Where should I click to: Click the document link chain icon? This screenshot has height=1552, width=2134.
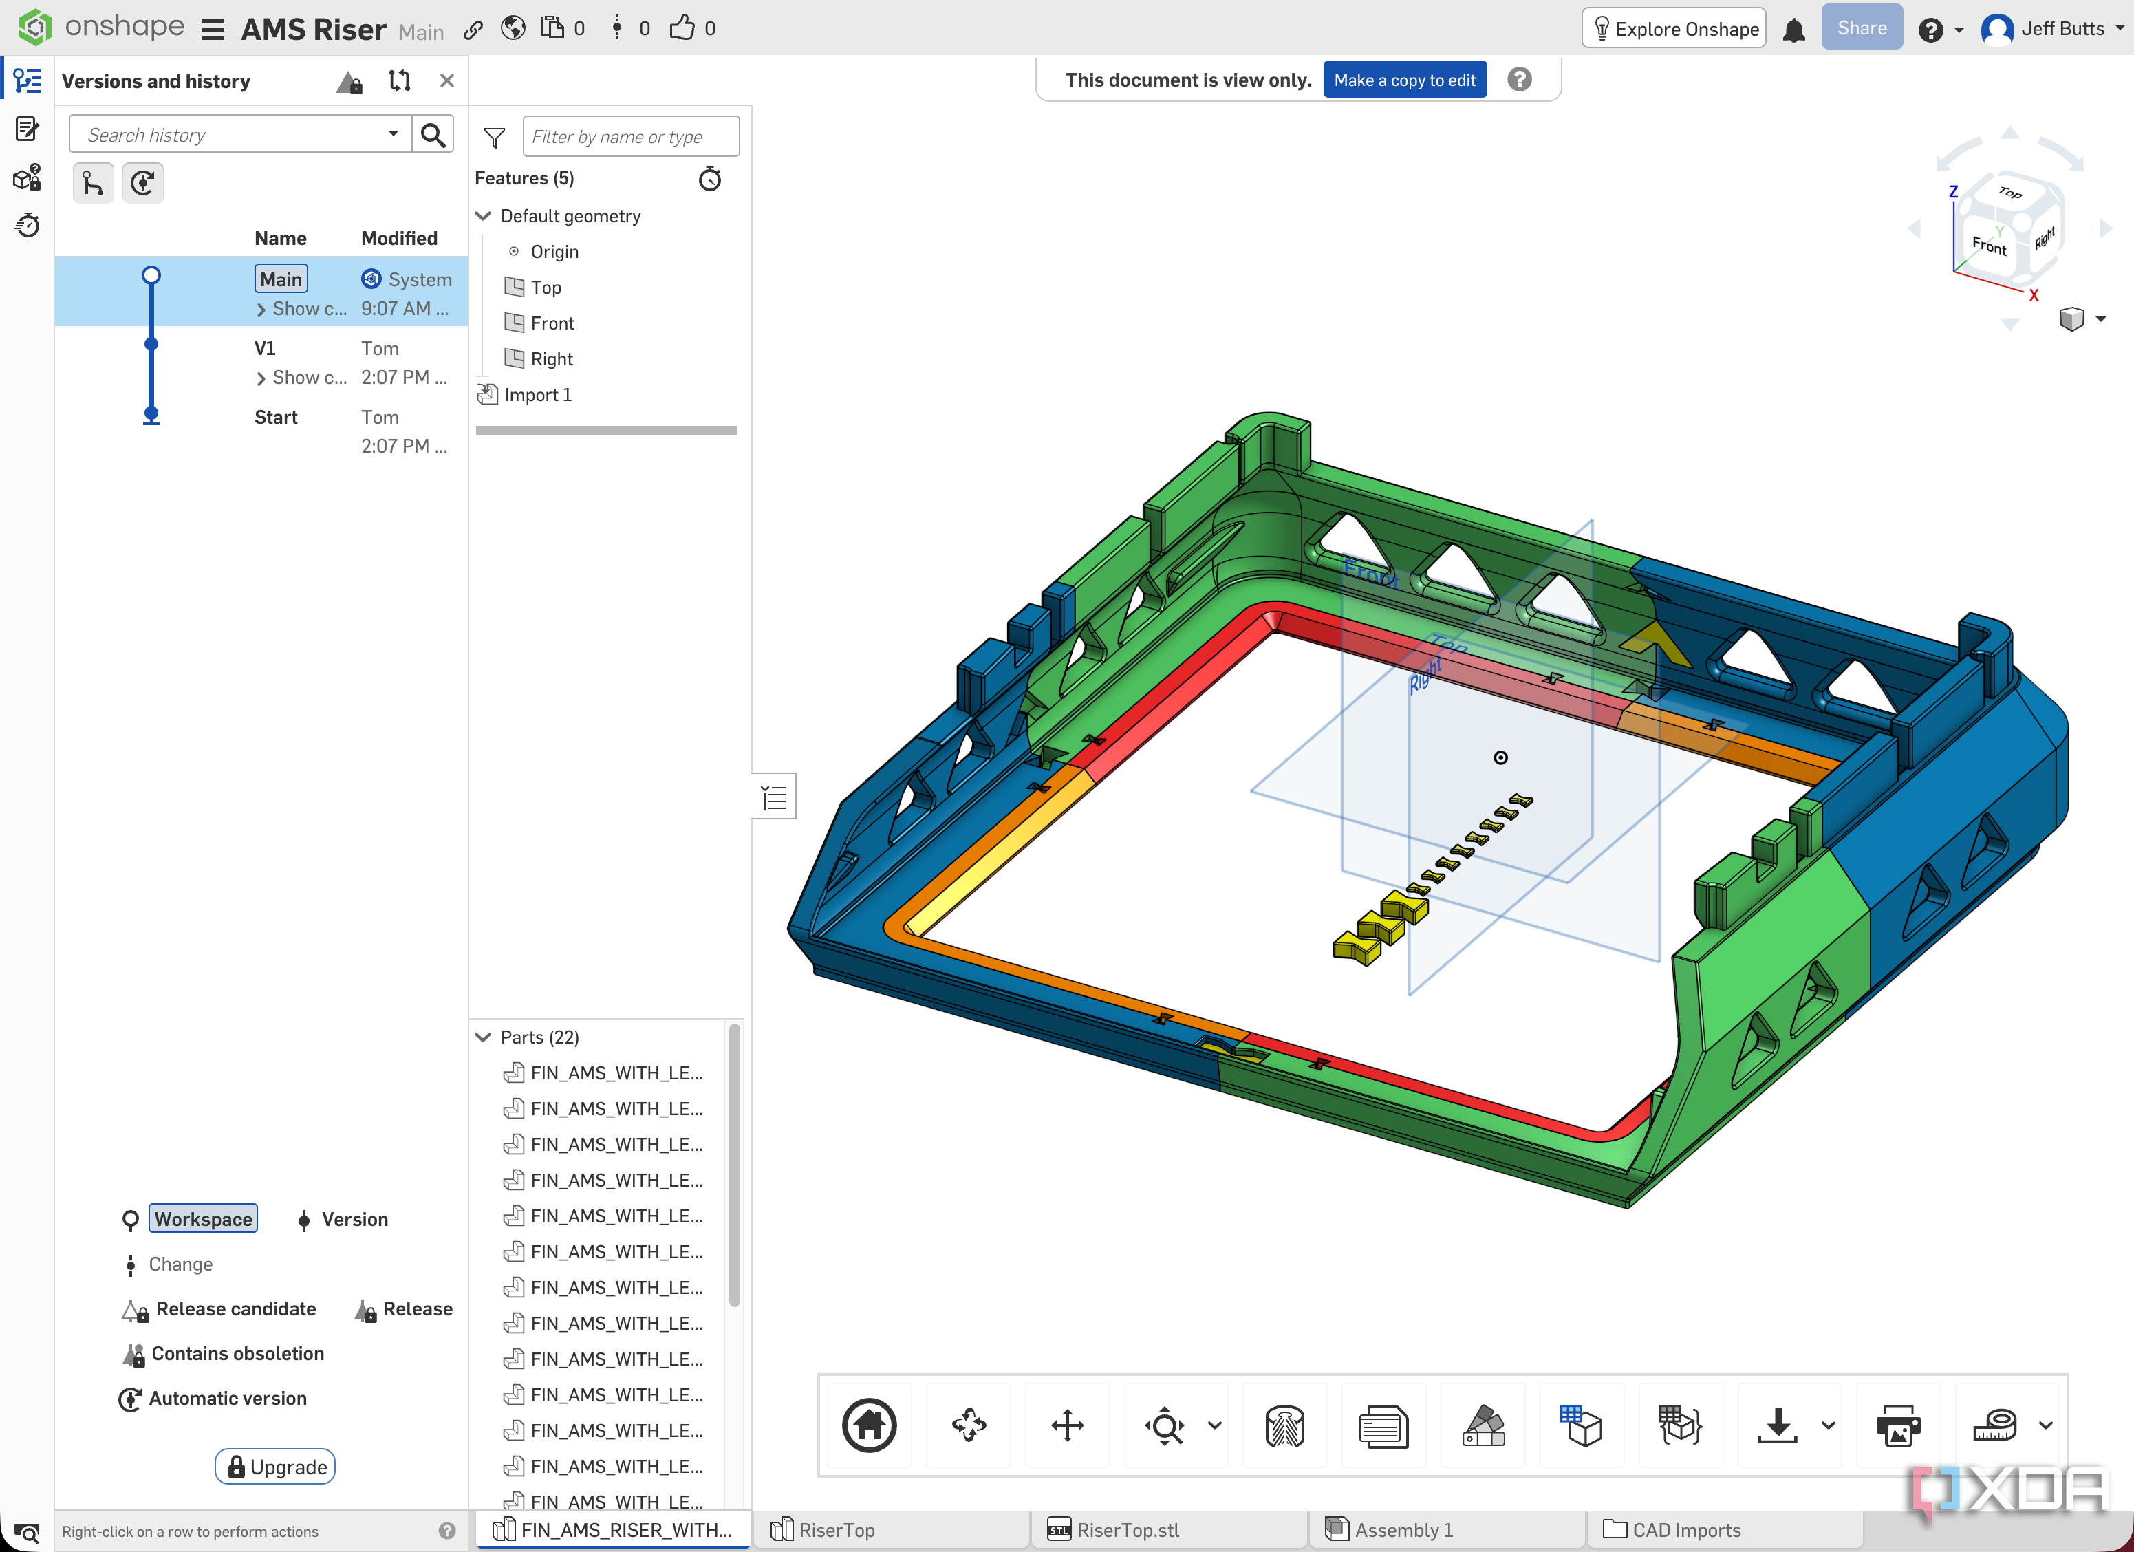pos(473,29)
